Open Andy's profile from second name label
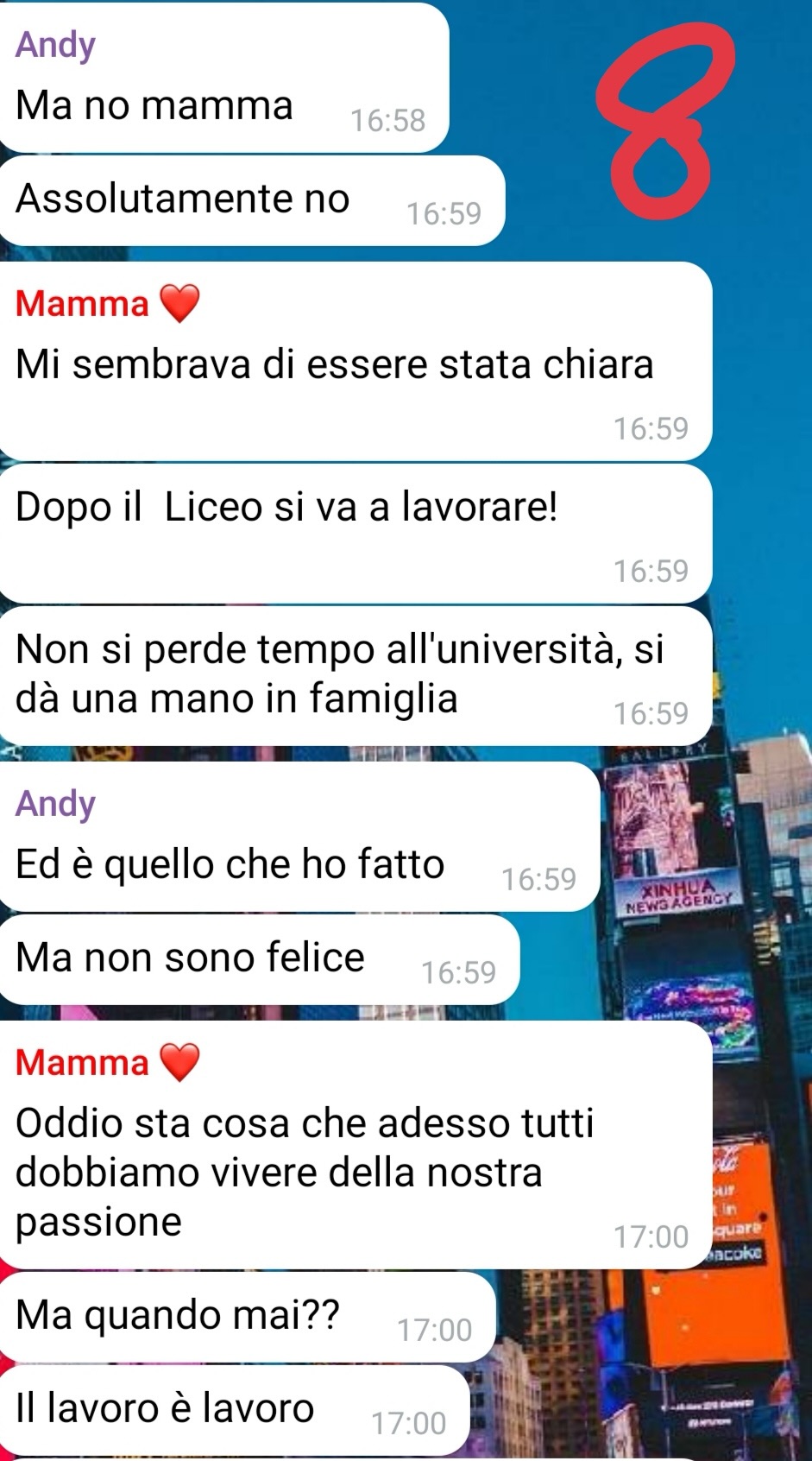Viewport: 812px width, 1461px height. tap(55, 804)
